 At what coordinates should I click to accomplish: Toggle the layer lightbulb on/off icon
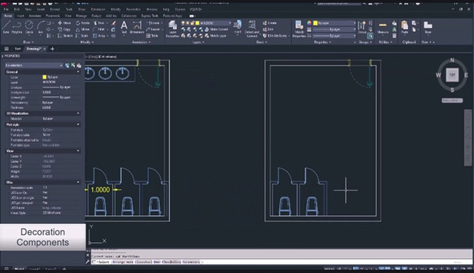(x=183, y=23)
